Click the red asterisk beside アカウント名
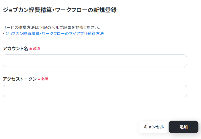 click(31, 49)
